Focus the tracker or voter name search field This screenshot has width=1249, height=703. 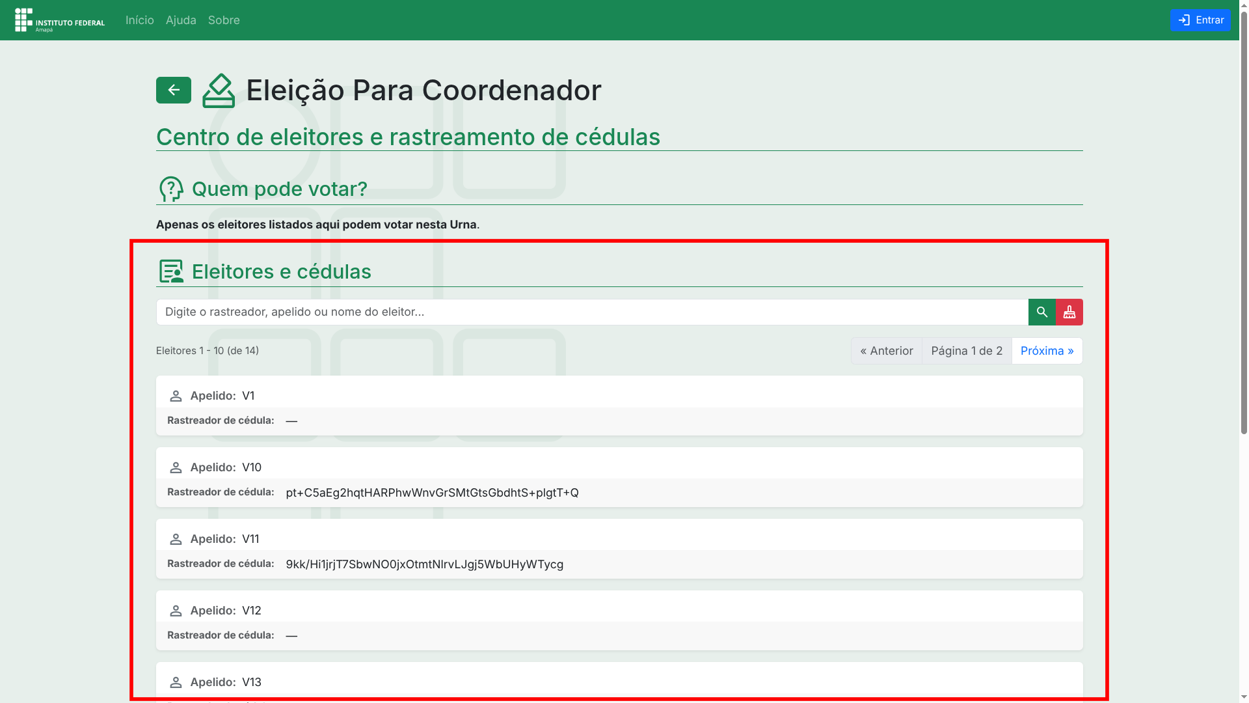pyautogui.click(x=591, y=312)
